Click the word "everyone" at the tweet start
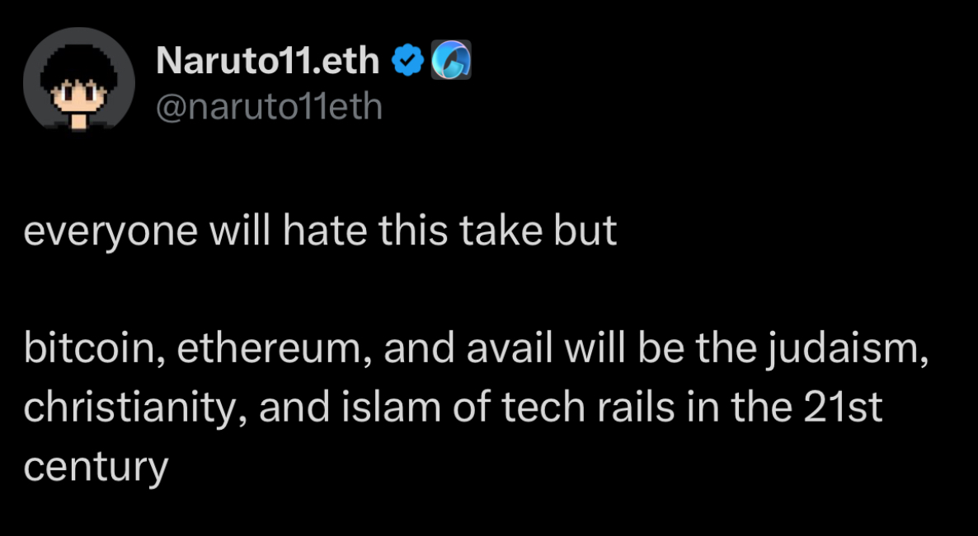 [111, 232]
